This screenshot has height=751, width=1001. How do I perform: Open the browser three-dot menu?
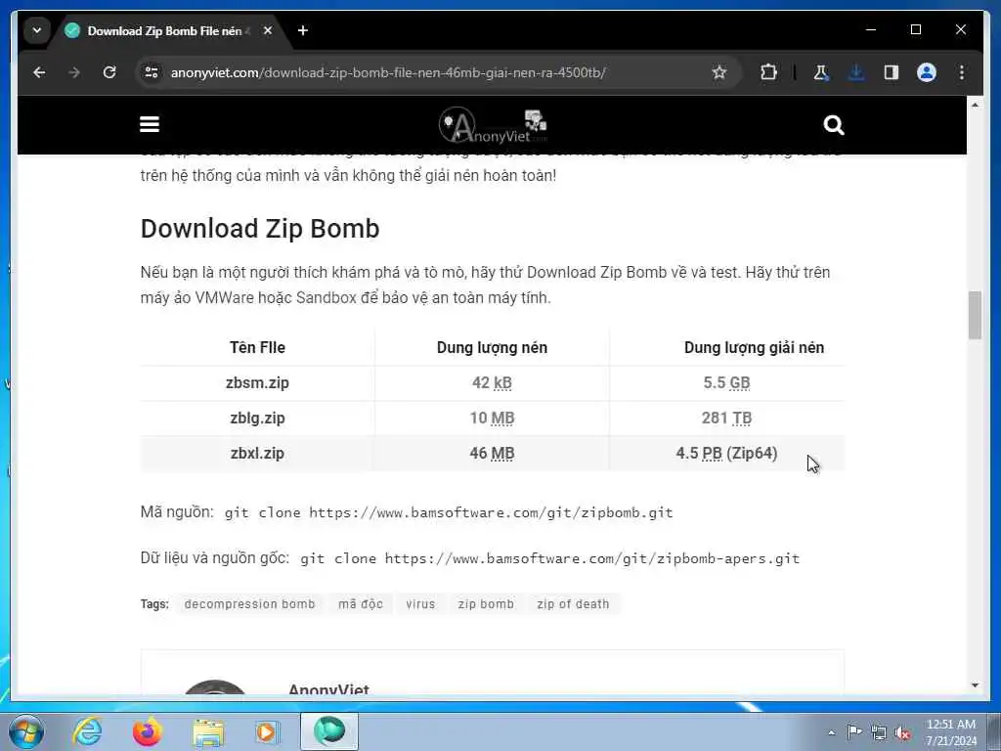coord(962,72)
